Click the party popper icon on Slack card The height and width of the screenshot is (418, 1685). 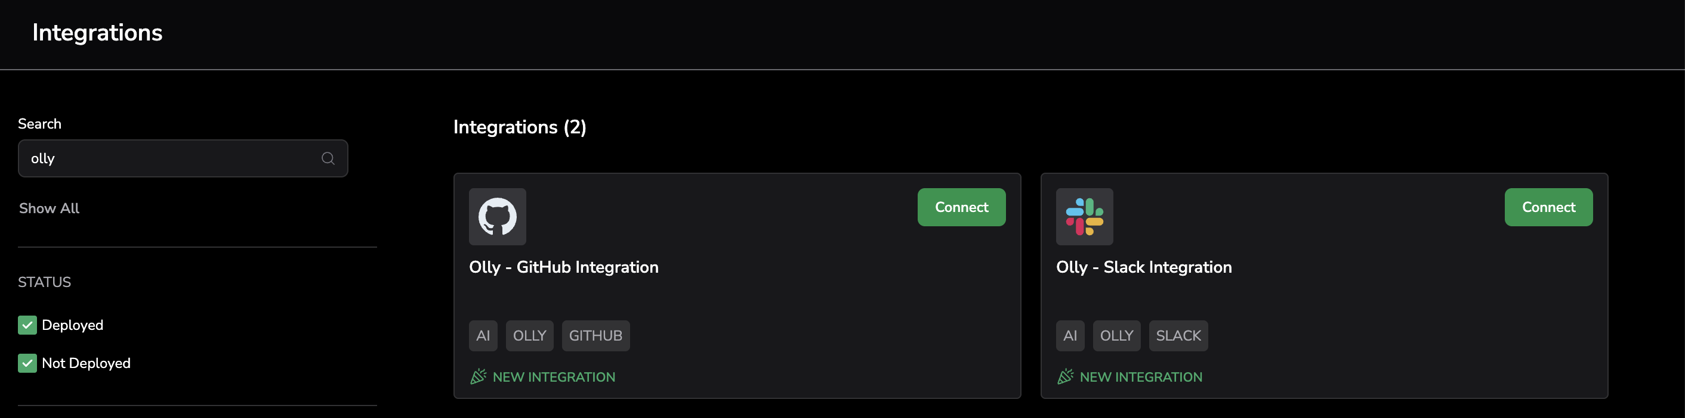coord(1065,377)
